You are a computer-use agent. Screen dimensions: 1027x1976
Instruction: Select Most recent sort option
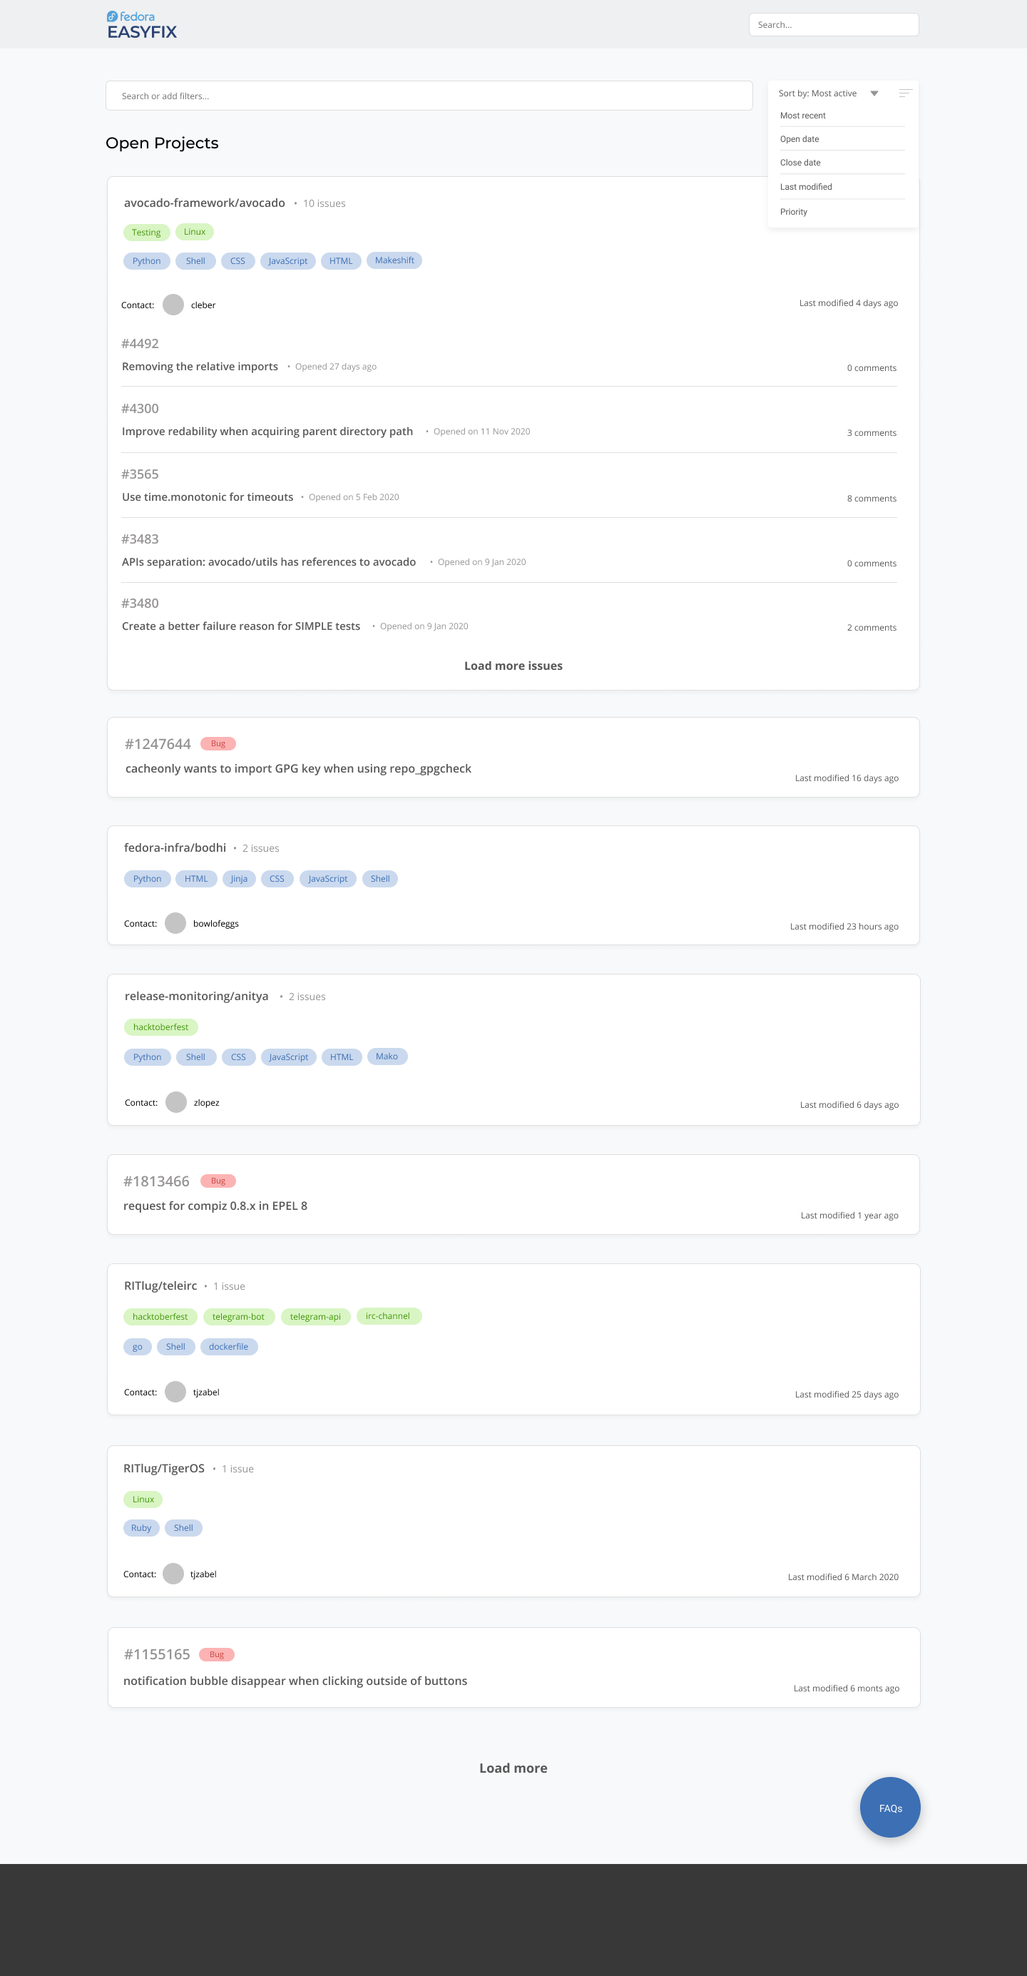click(x=803, y=116)
